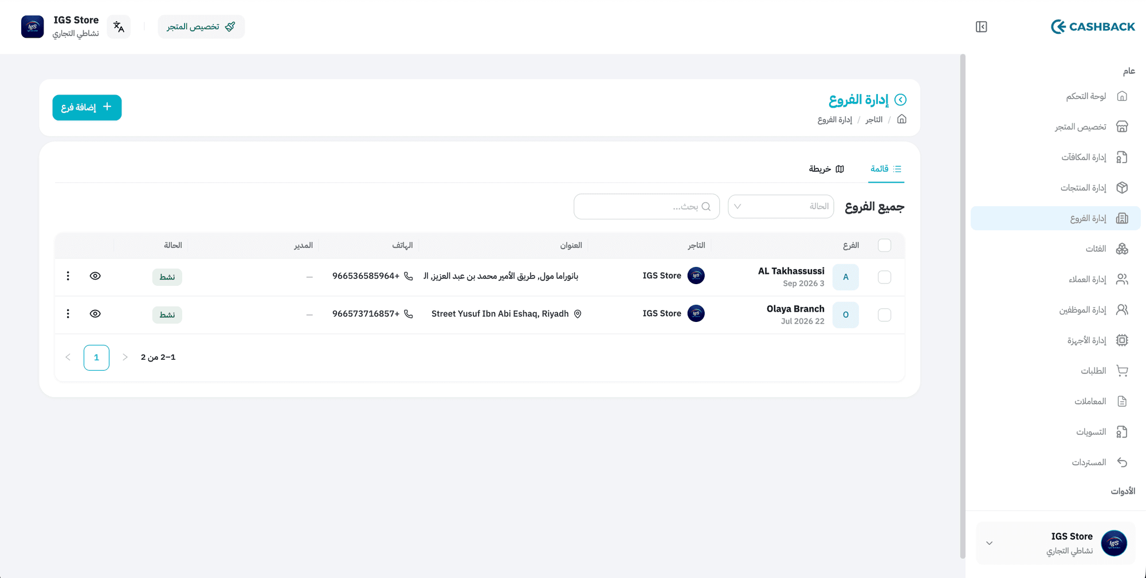This screenshot has width=1146, height=578.
Task: Click the المستردات refund arrow icon
Action: coord(1122,462)
